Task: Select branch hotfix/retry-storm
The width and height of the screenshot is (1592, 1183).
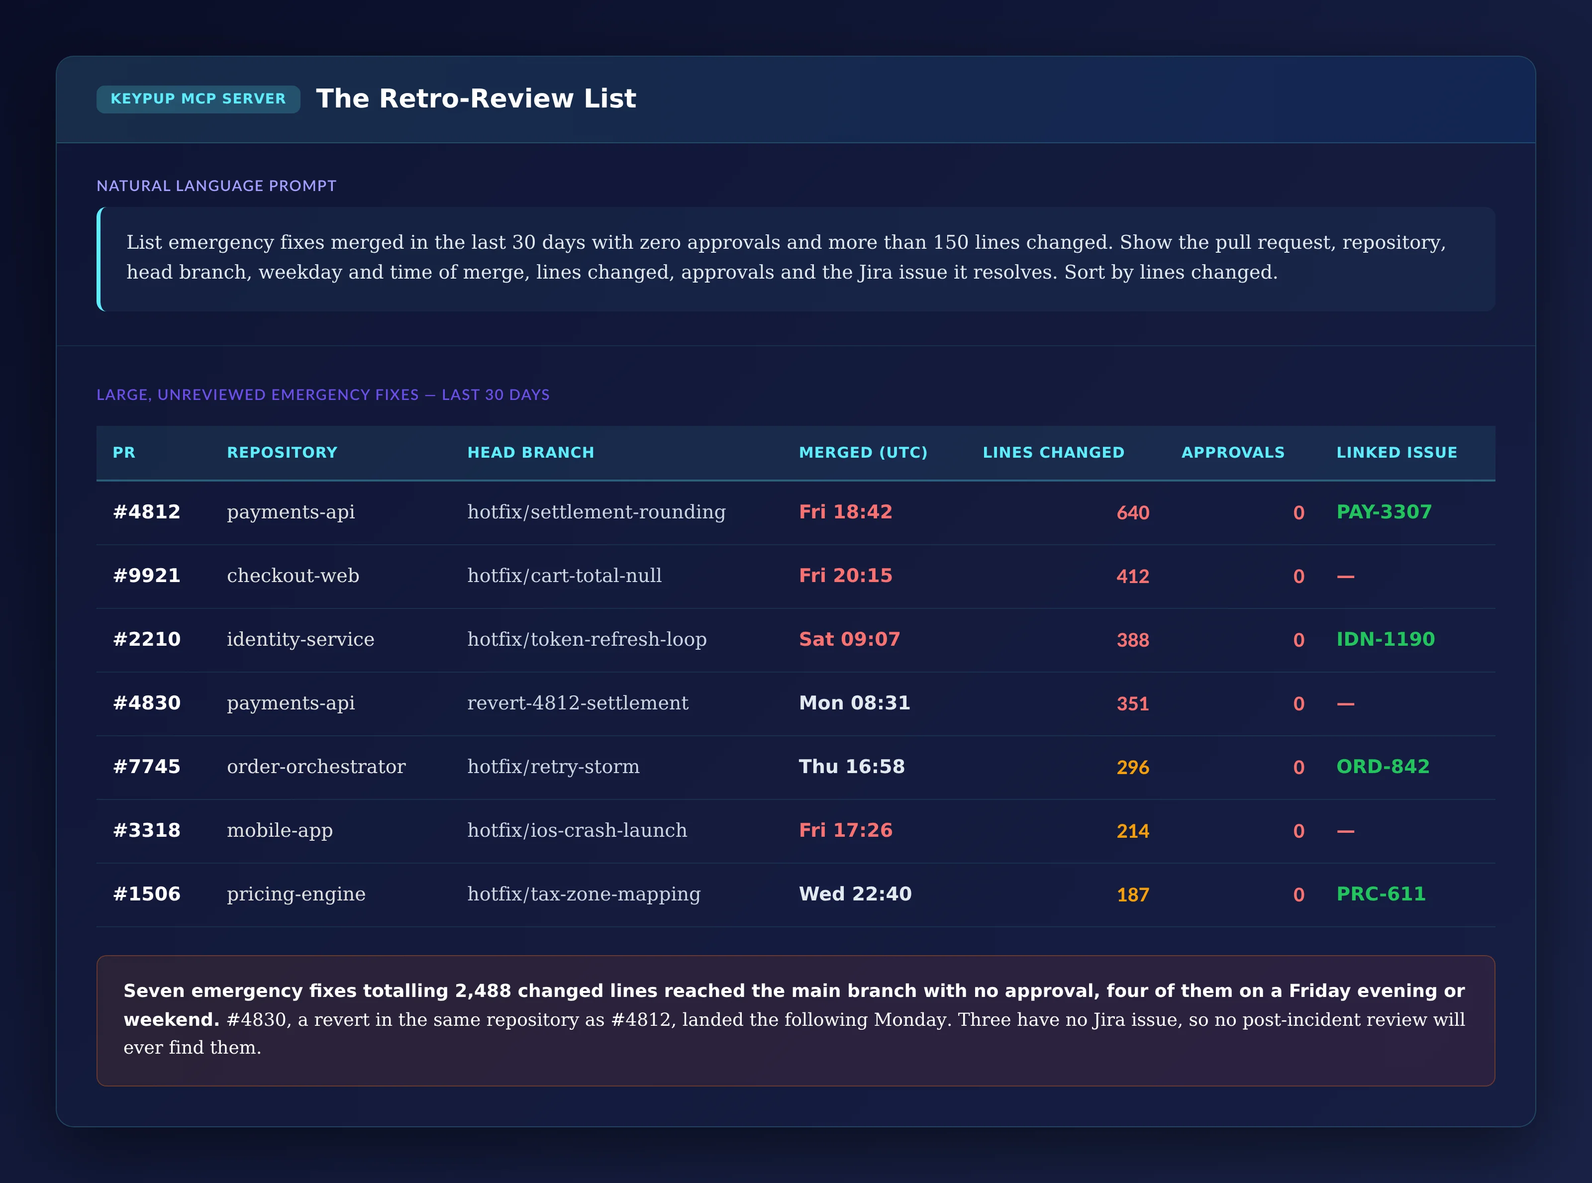Action: [554, 767]
